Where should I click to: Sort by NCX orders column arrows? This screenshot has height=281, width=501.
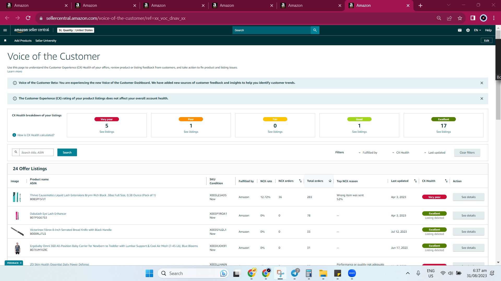[300, 181]
